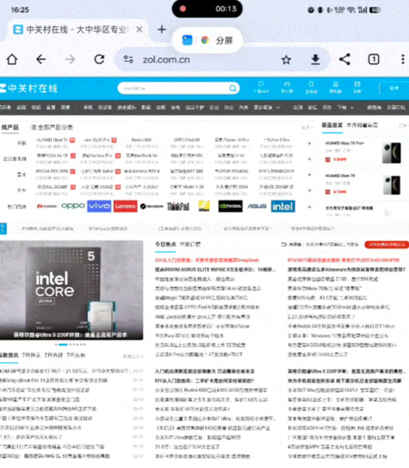Image resolution: width=409 pixels, height=468 pixels.
Task: Open 笔记本 in the dark nav bar
Action: point(105,108)
